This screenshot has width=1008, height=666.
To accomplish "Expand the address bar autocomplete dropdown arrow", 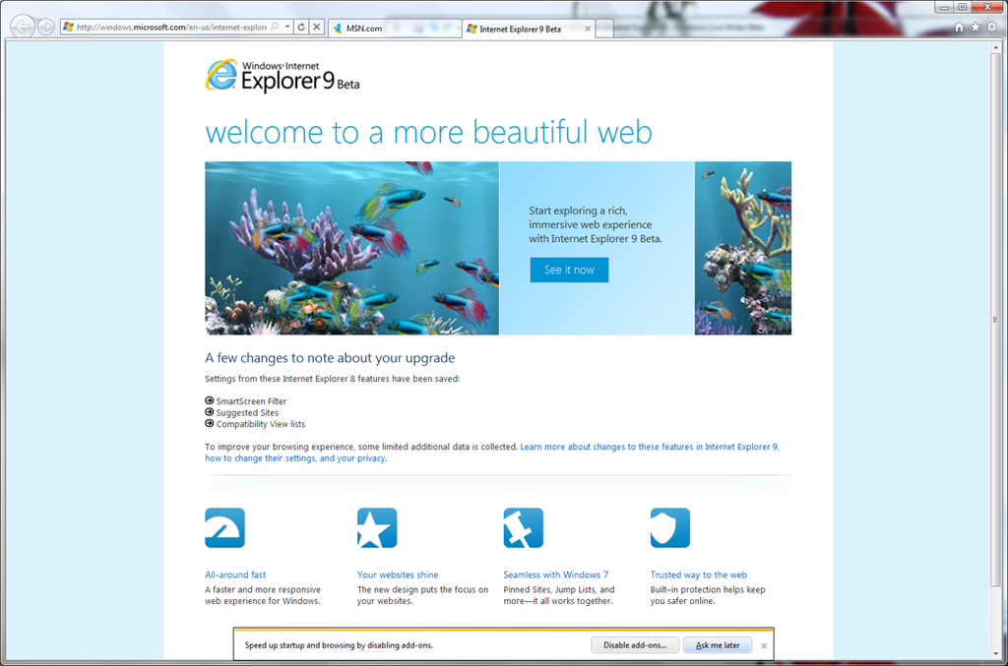I will [287, 27].
